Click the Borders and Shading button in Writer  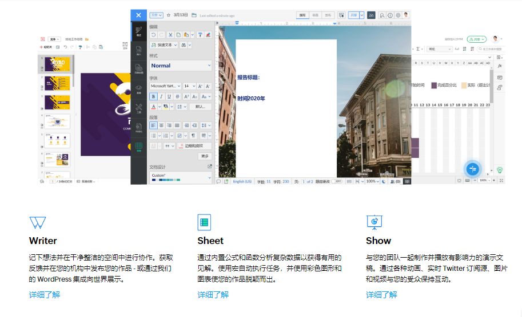194,146
